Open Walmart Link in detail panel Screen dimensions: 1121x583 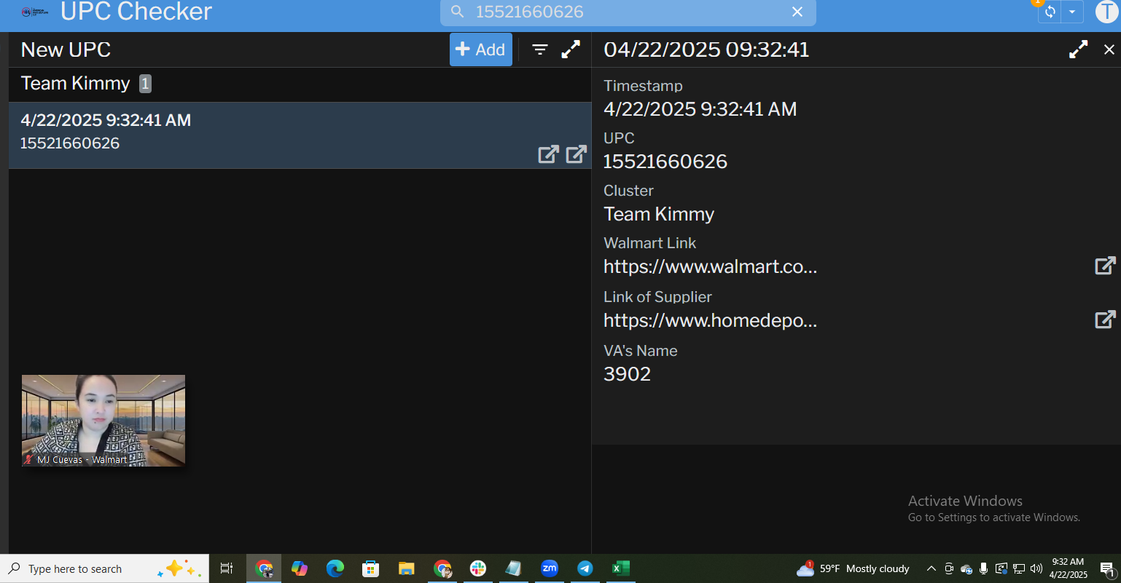pyautogui.click(x=1105, y=266)
